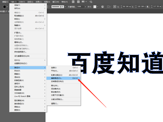163x122 pixels.
Task: Expand the 透视(P) submenu
Action: 28,84
